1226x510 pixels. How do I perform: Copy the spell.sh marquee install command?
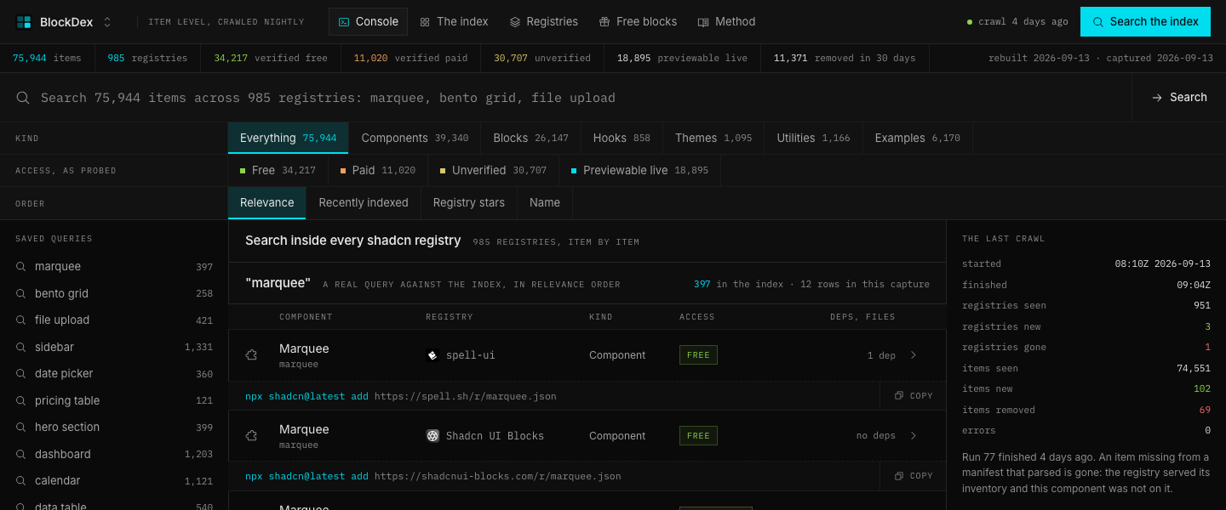[914, 396]
